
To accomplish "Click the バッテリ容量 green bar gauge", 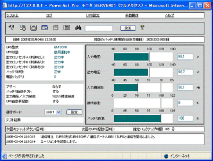I will point(137,118).
